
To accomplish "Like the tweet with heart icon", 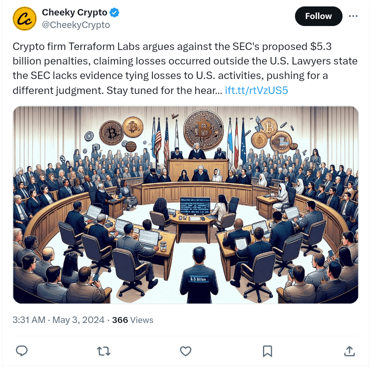I will coord(186,351).
